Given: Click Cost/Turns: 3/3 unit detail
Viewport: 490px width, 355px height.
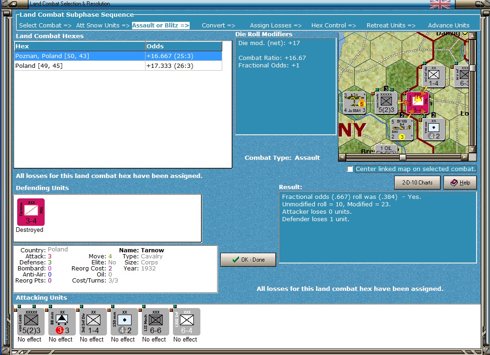Looking at the screenshot, I should (x=95, y=280).
